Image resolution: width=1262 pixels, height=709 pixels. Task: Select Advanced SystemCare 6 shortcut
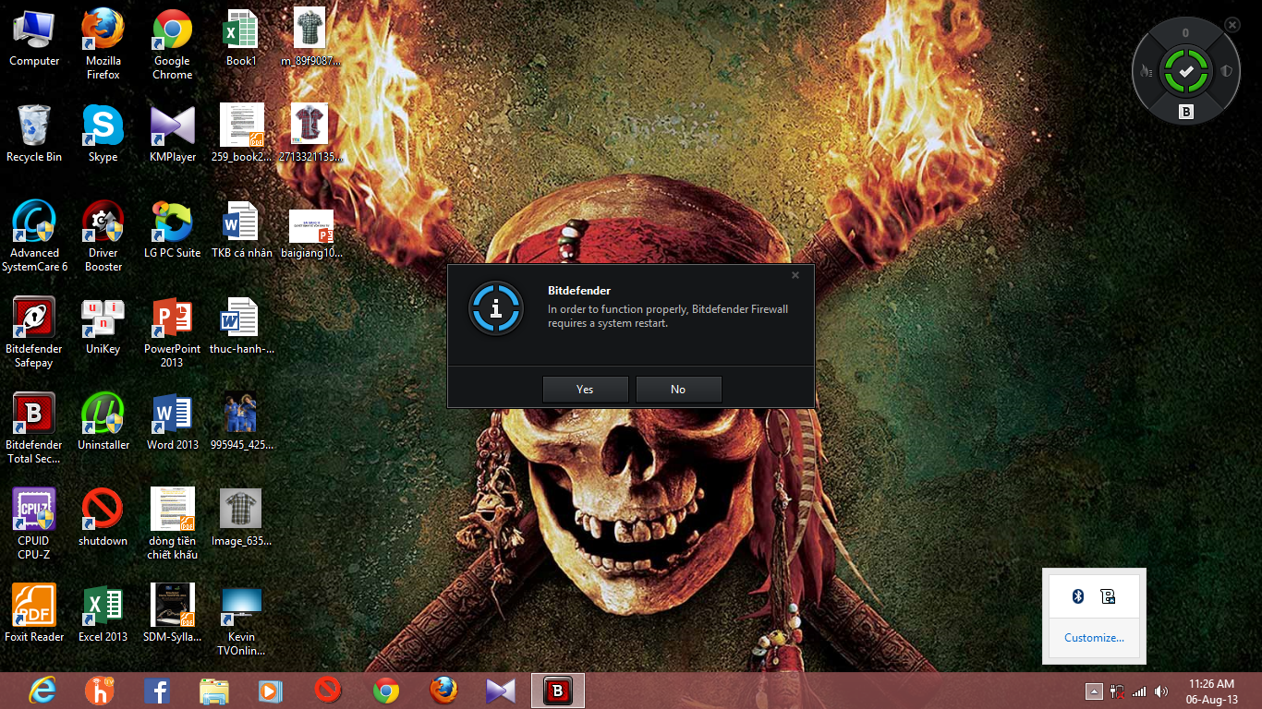(34, 236)
